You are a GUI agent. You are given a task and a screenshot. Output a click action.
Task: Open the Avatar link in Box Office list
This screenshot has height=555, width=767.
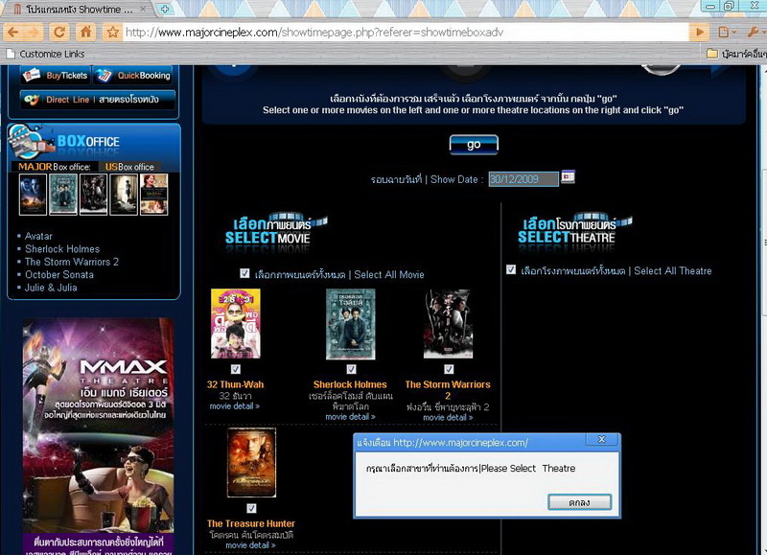(x=38, y=236)
